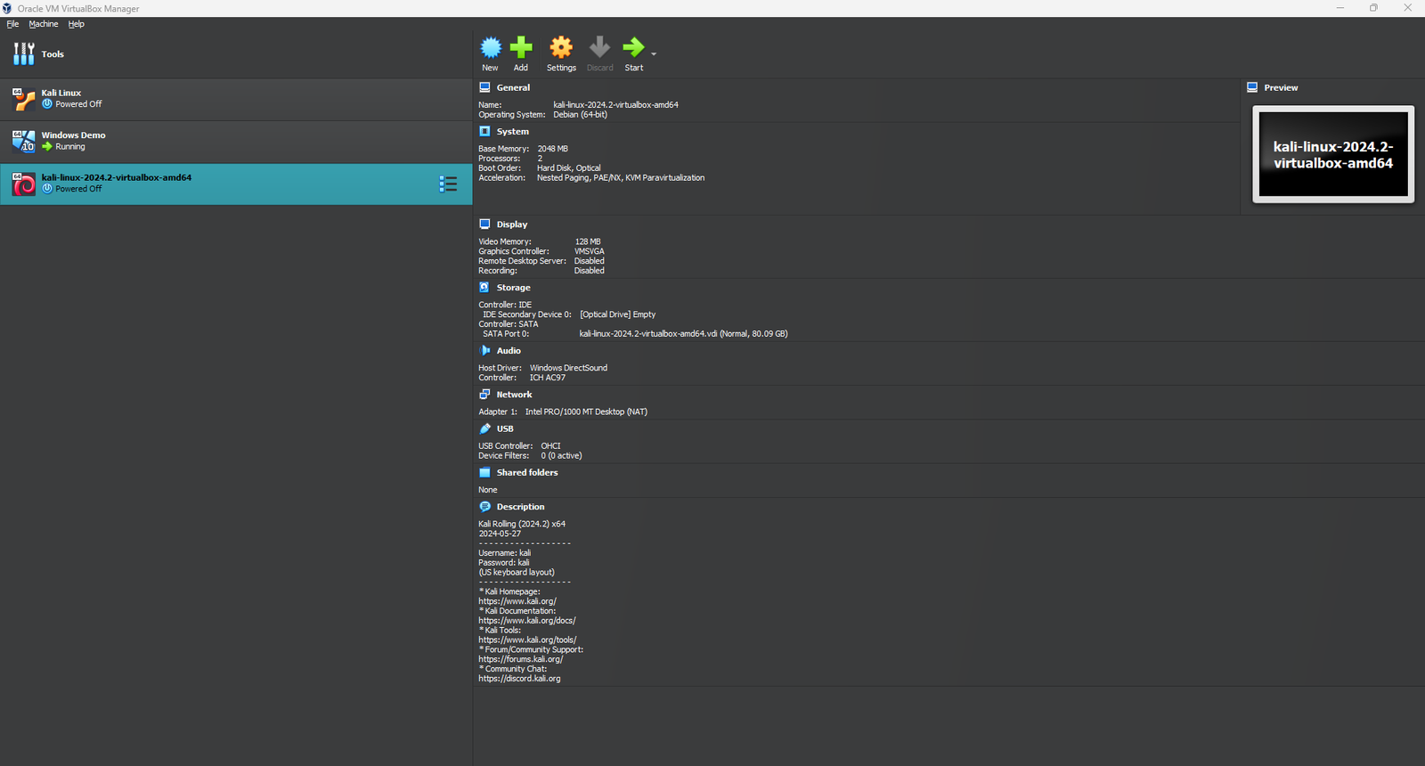Viewport: 1425px width, 766px height.
Task: Click the Display section monitor icon
Action: tap(484, 224)
